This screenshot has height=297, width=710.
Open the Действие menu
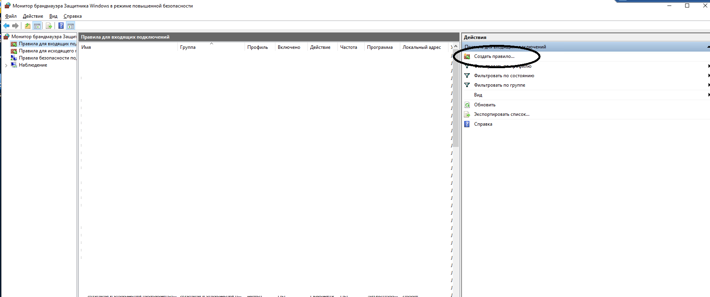point(33,16)
